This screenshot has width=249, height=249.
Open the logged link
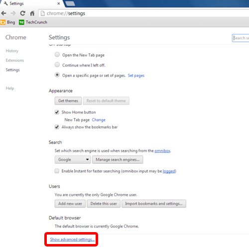tap(169, 171)
